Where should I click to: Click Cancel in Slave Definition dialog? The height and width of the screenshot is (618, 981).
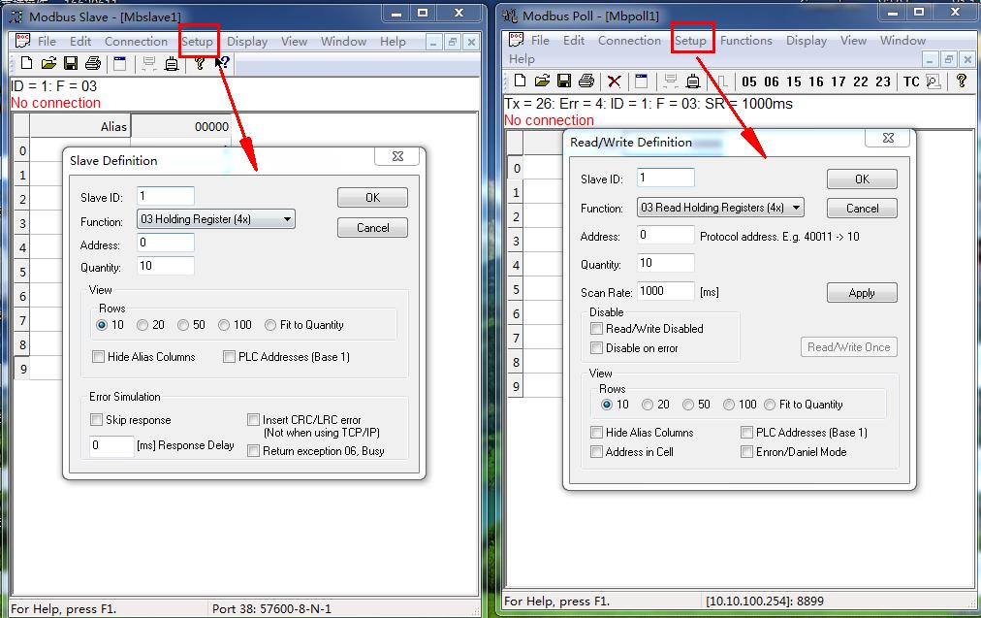pos(372,227)
